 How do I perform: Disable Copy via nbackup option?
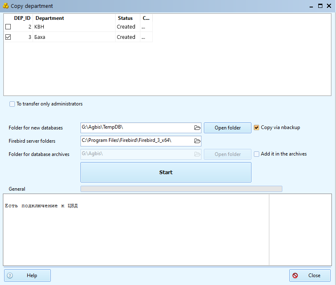[x=256, y=127]
